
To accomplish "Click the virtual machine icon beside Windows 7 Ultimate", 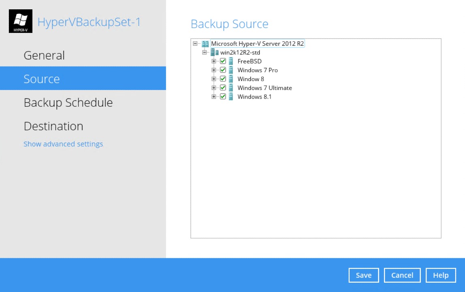I will (x=231, y=88).
